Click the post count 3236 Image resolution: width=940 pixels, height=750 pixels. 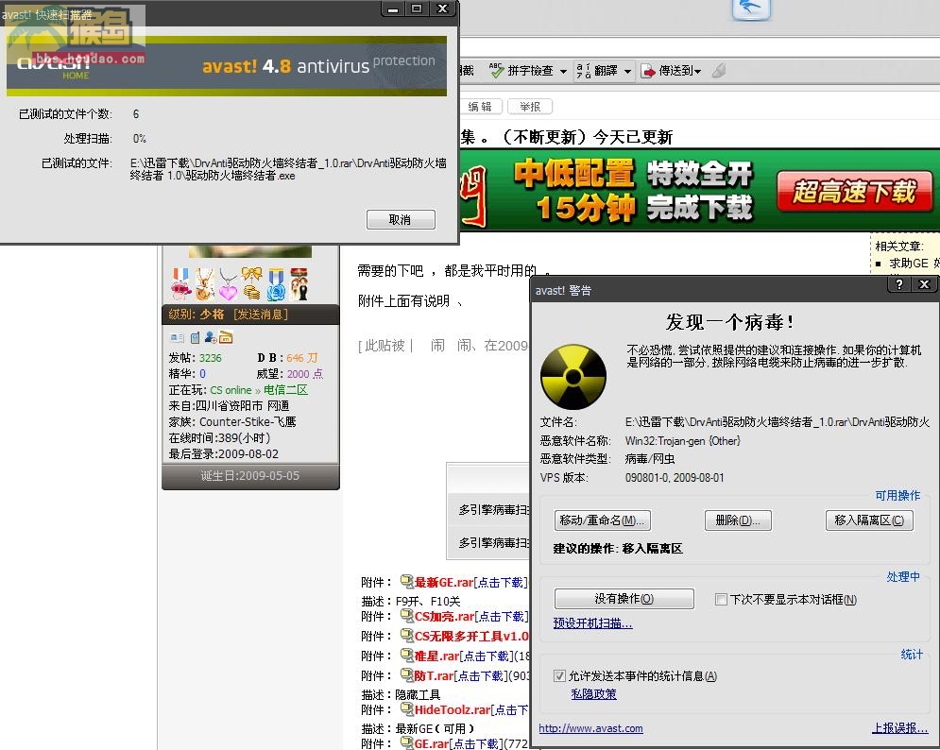pos(211,358)
